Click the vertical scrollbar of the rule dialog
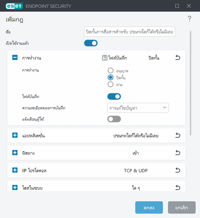Screen dimensions: 200x218 (x=191, y=83)
